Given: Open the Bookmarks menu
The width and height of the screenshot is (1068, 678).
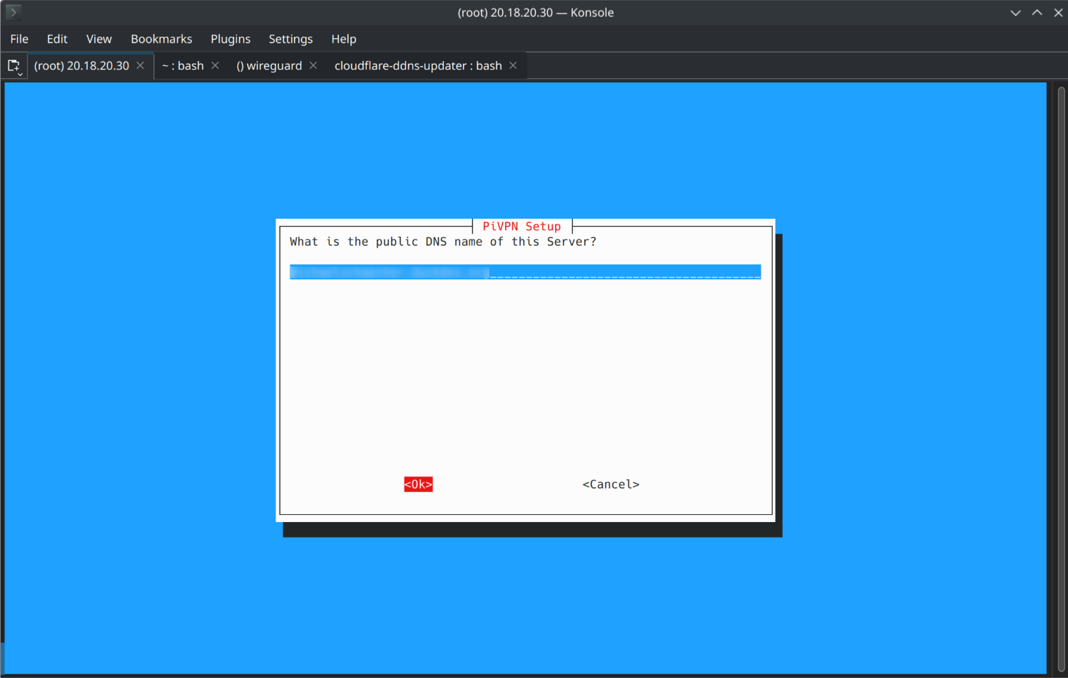Looking at the screenshot, I should coord(162,39).
